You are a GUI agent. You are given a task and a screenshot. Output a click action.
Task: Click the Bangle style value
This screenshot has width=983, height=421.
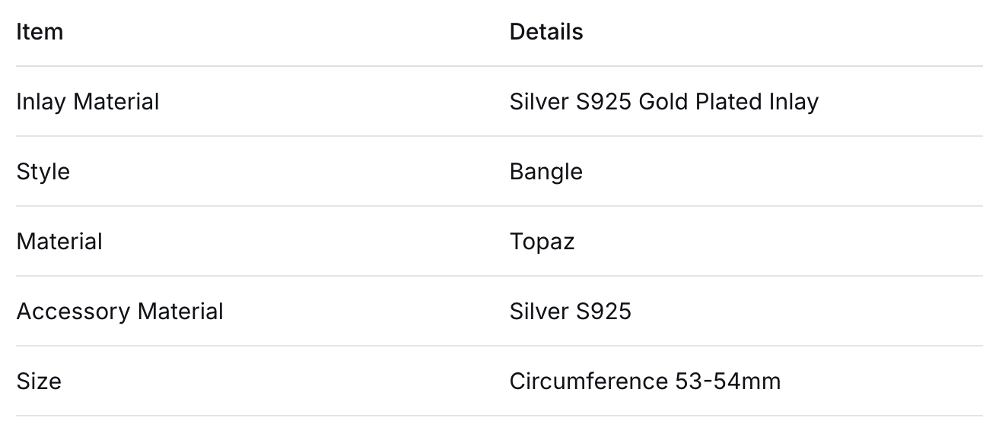click(x=546, y=172)
